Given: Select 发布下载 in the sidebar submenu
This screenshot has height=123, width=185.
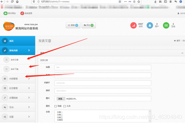Looking at the screenshot, I should [x=18, y=69].
